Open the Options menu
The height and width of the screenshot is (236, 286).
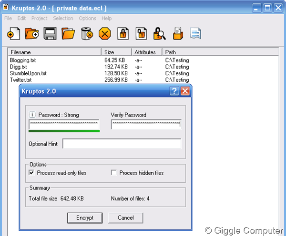[87, 18]
